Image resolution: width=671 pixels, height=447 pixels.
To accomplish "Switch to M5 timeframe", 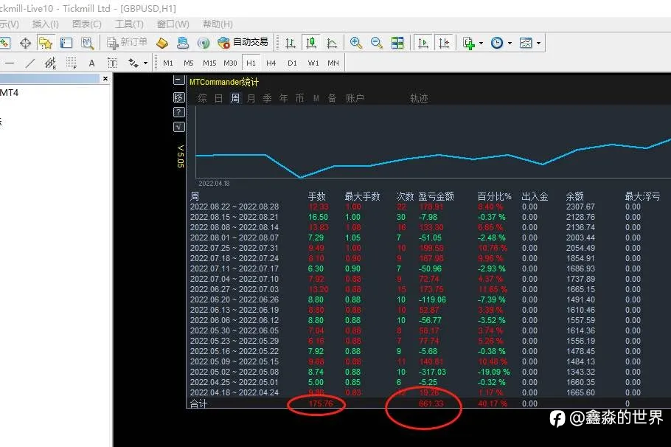I will pyautogui.click(x=188, y=63).
